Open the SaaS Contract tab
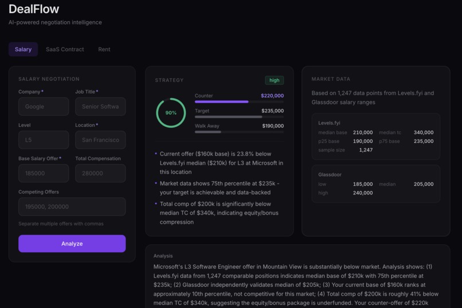This screenshot has height=308, width=462. (65, 49)
